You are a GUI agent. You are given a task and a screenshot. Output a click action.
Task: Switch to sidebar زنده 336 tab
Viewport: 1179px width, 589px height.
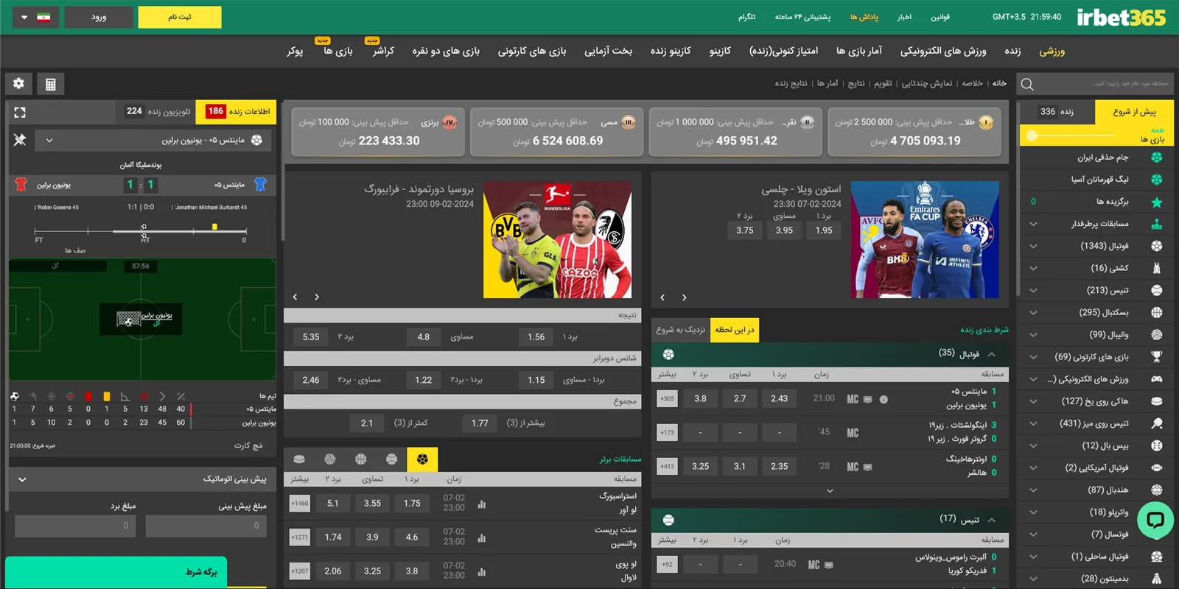(x=1057, y=111)
